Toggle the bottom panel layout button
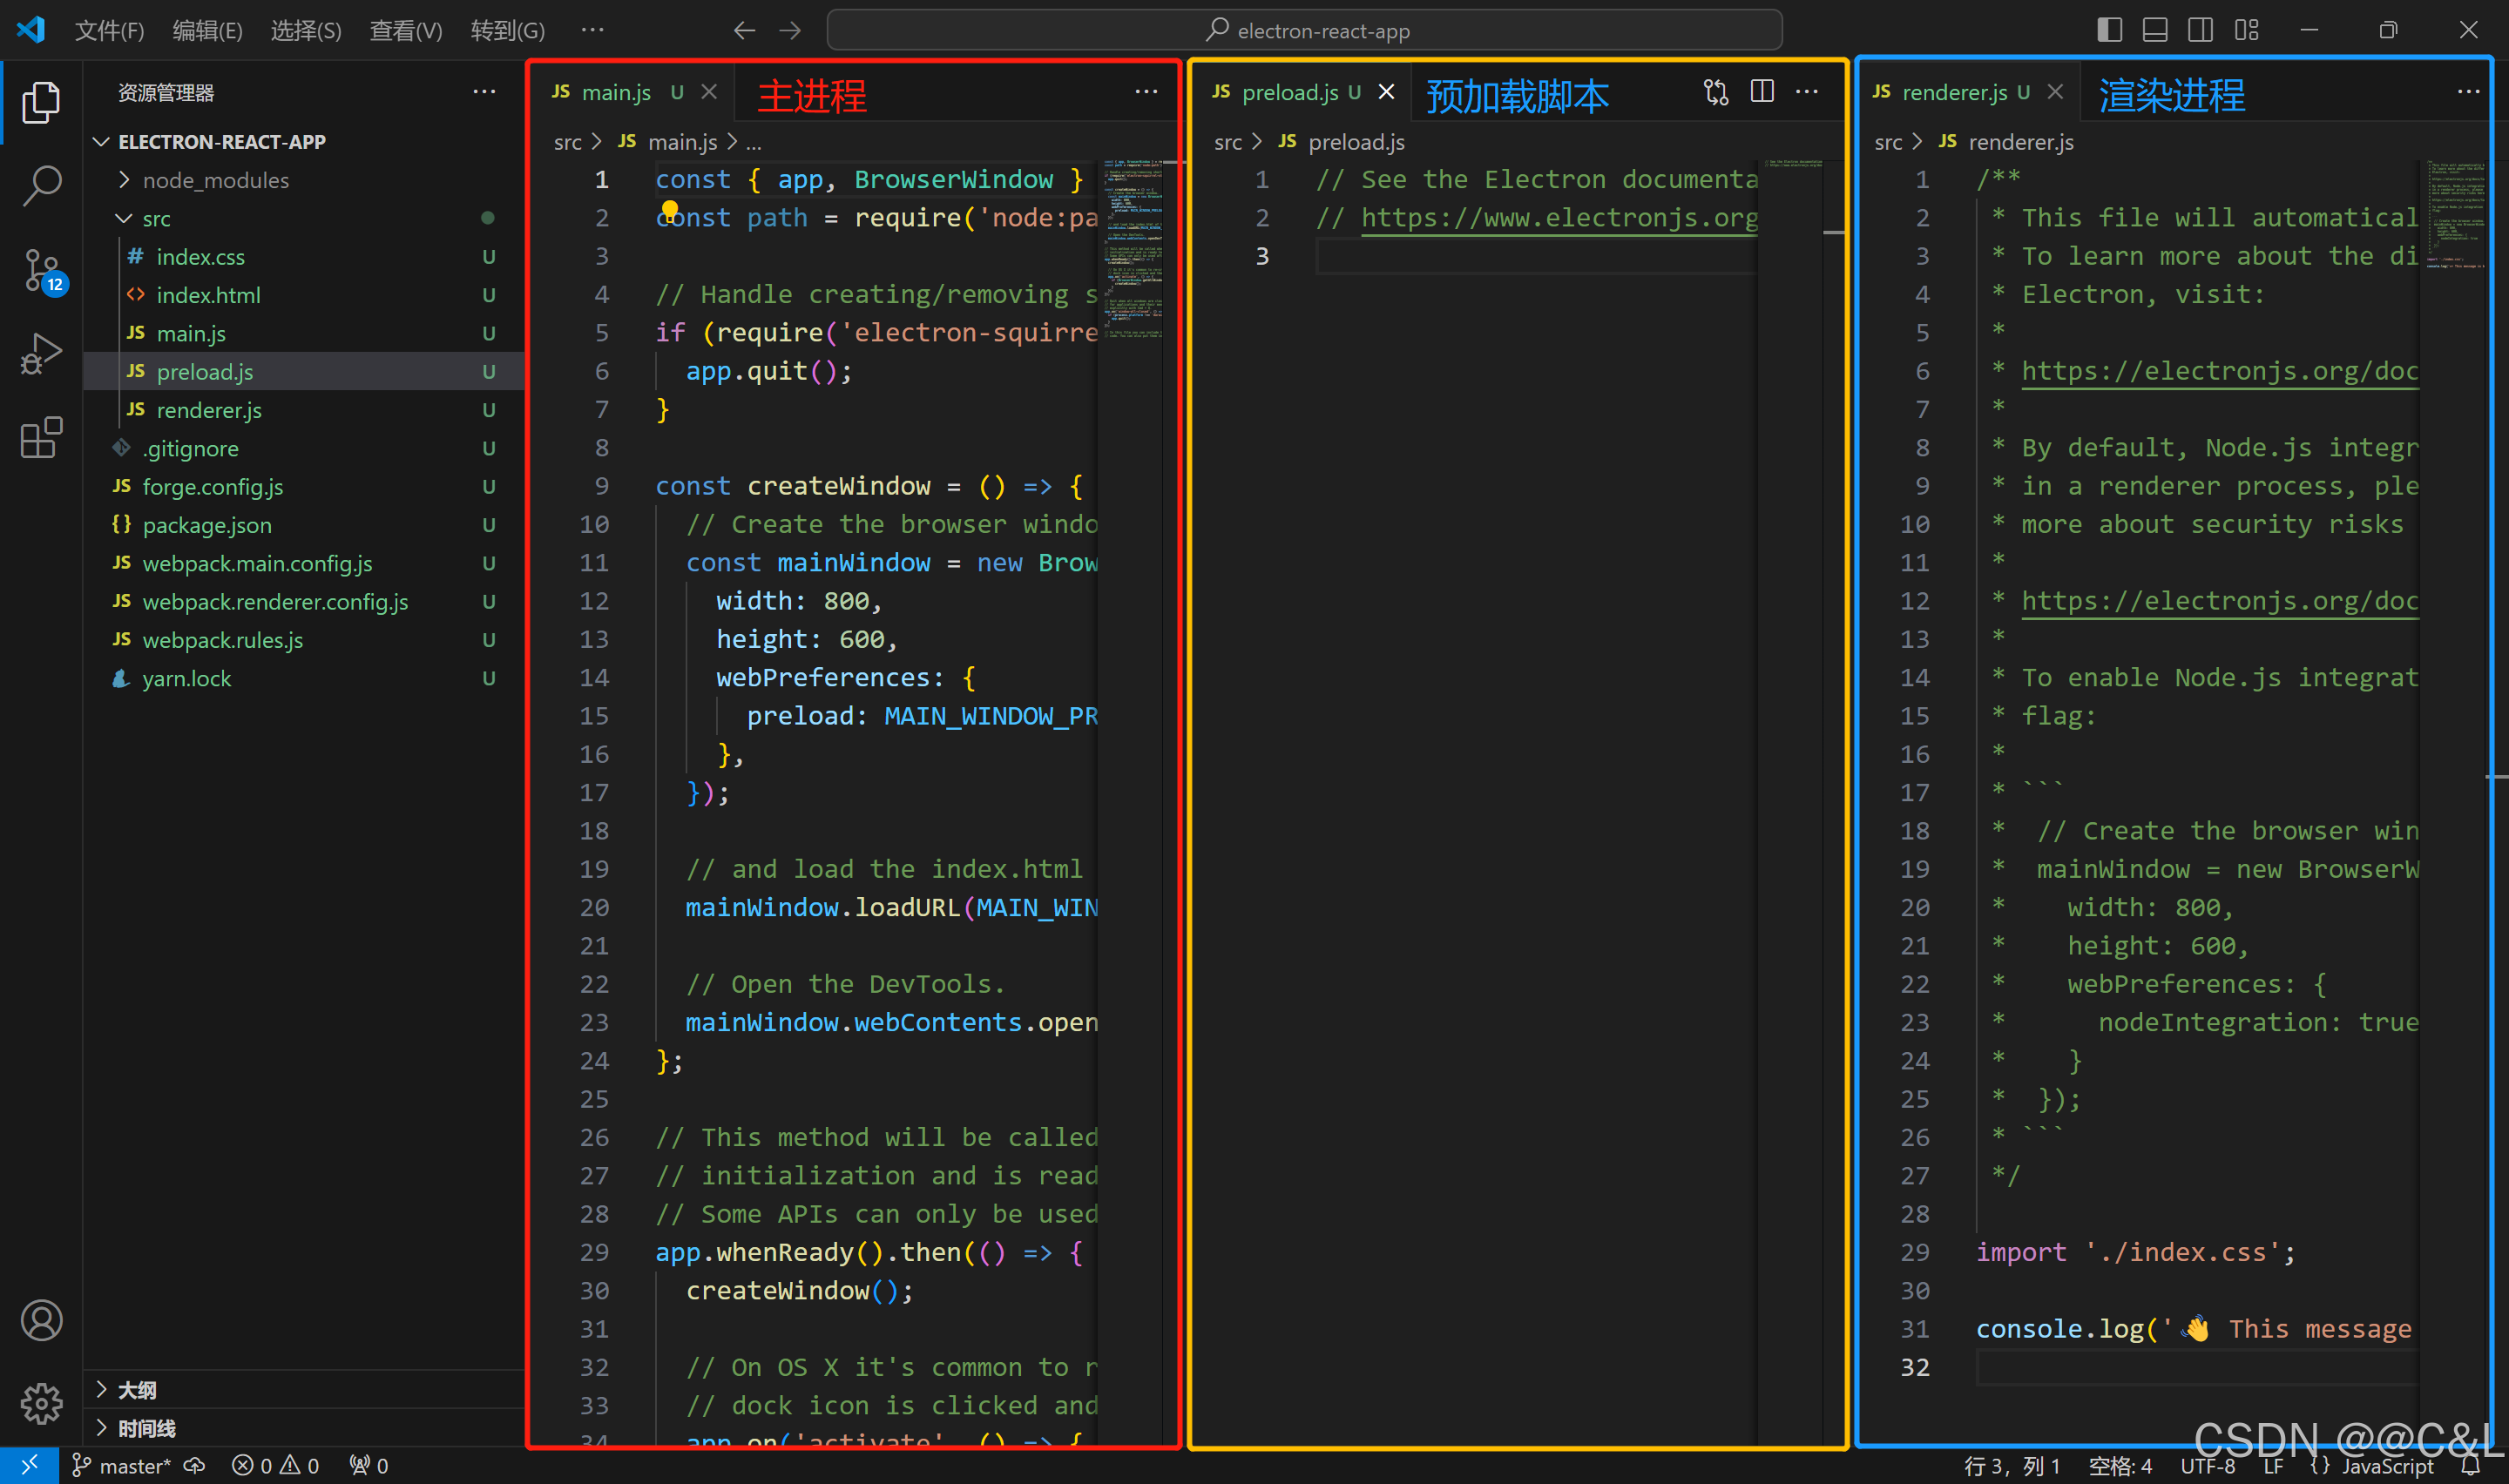The width and height of the screenshot is (2509, 1484). (x=2155, y=30)
